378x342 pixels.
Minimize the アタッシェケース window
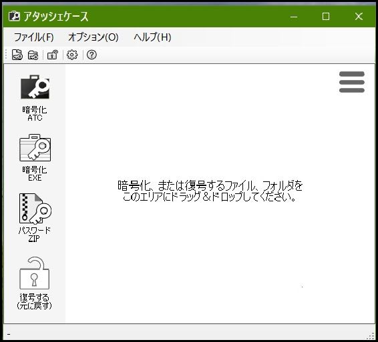pos(294,17)
